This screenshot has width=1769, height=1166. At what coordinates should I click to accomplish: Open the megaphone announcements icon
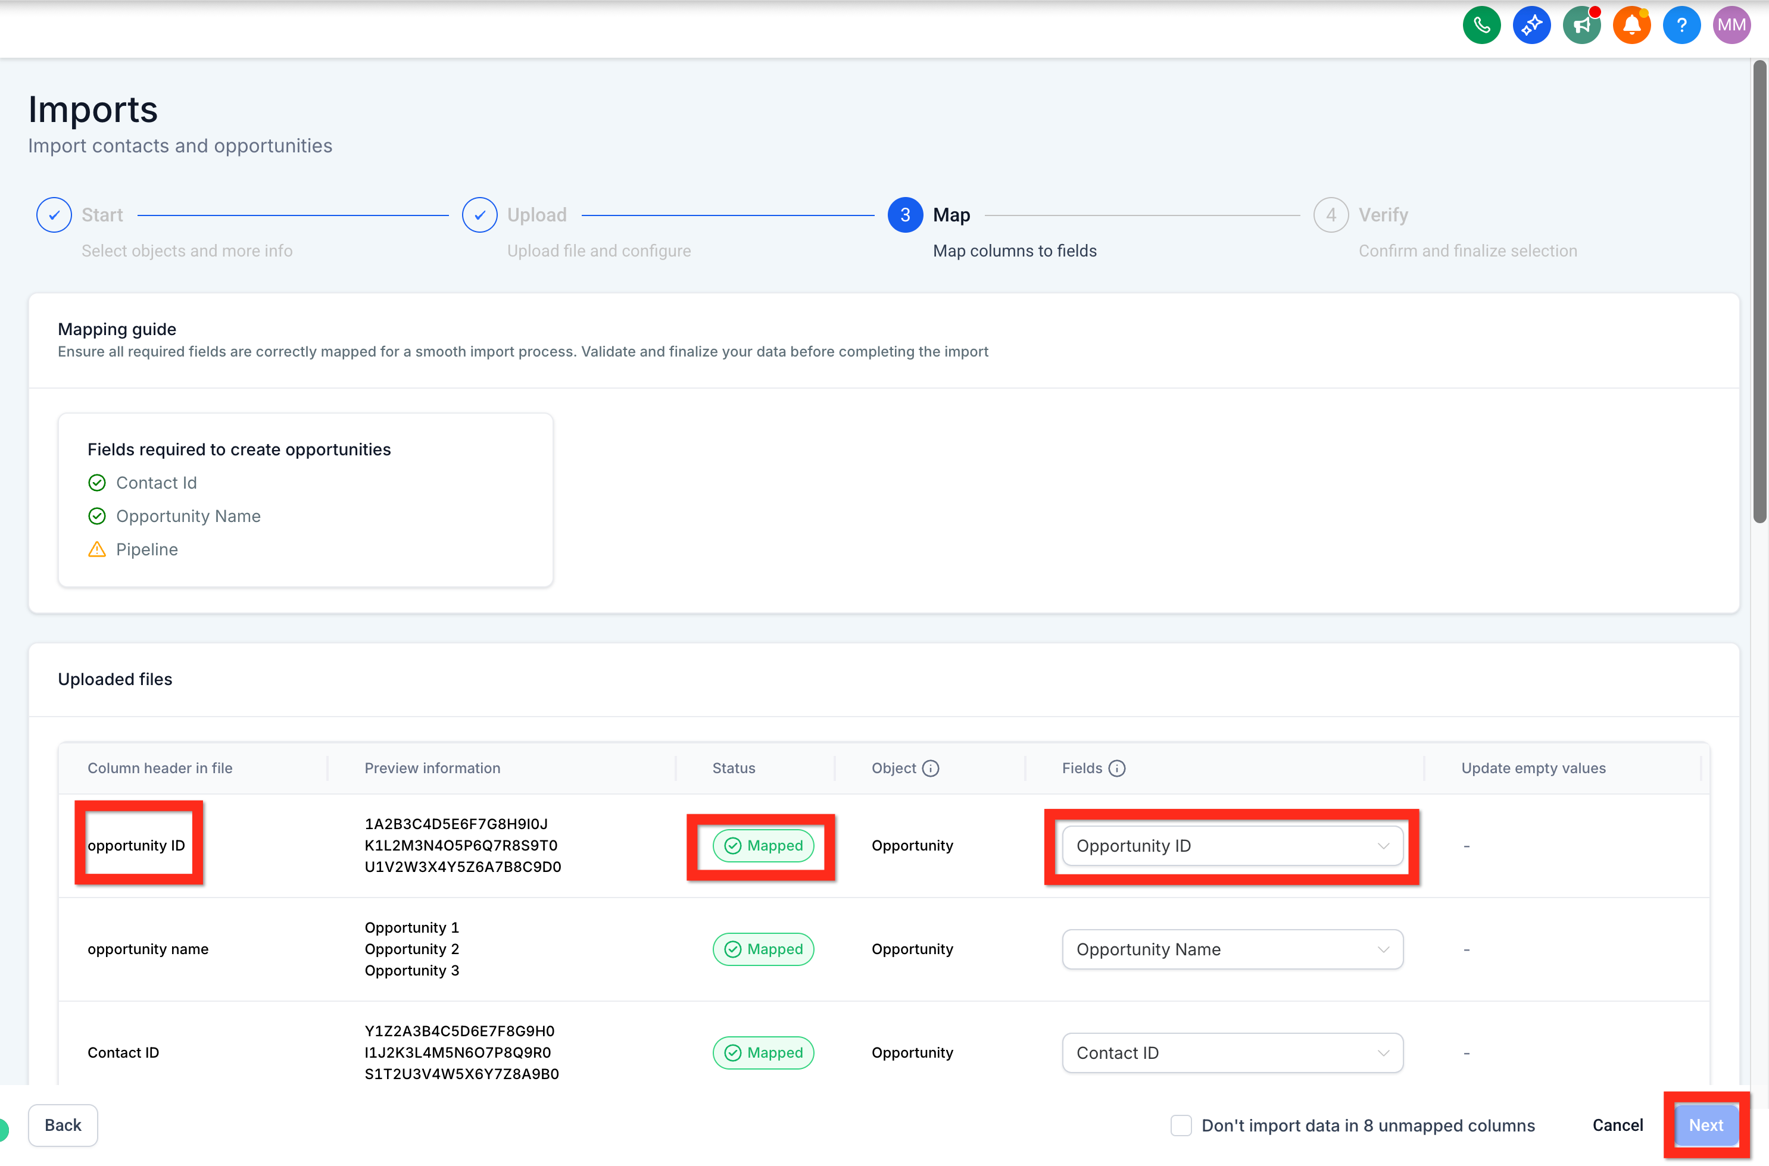pyautogui.click(x=1581, y=25)
